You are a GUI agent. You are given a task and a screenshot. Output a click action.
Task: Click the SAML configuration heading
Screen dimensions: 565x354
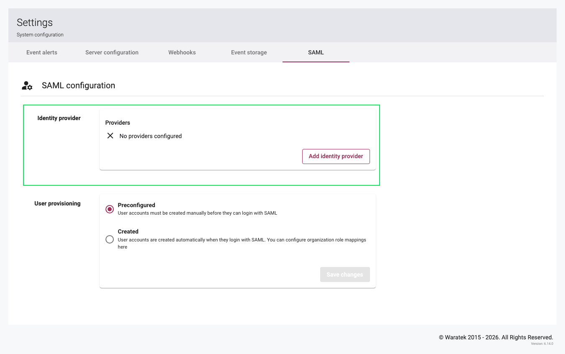point(78,85)
